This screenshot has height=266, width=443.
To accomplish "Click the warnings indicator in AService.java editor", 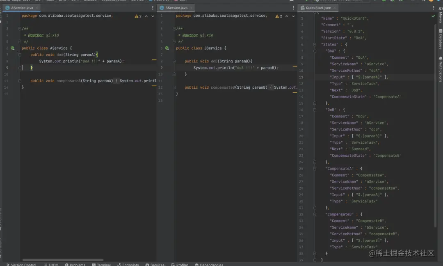I will [138, 16].
